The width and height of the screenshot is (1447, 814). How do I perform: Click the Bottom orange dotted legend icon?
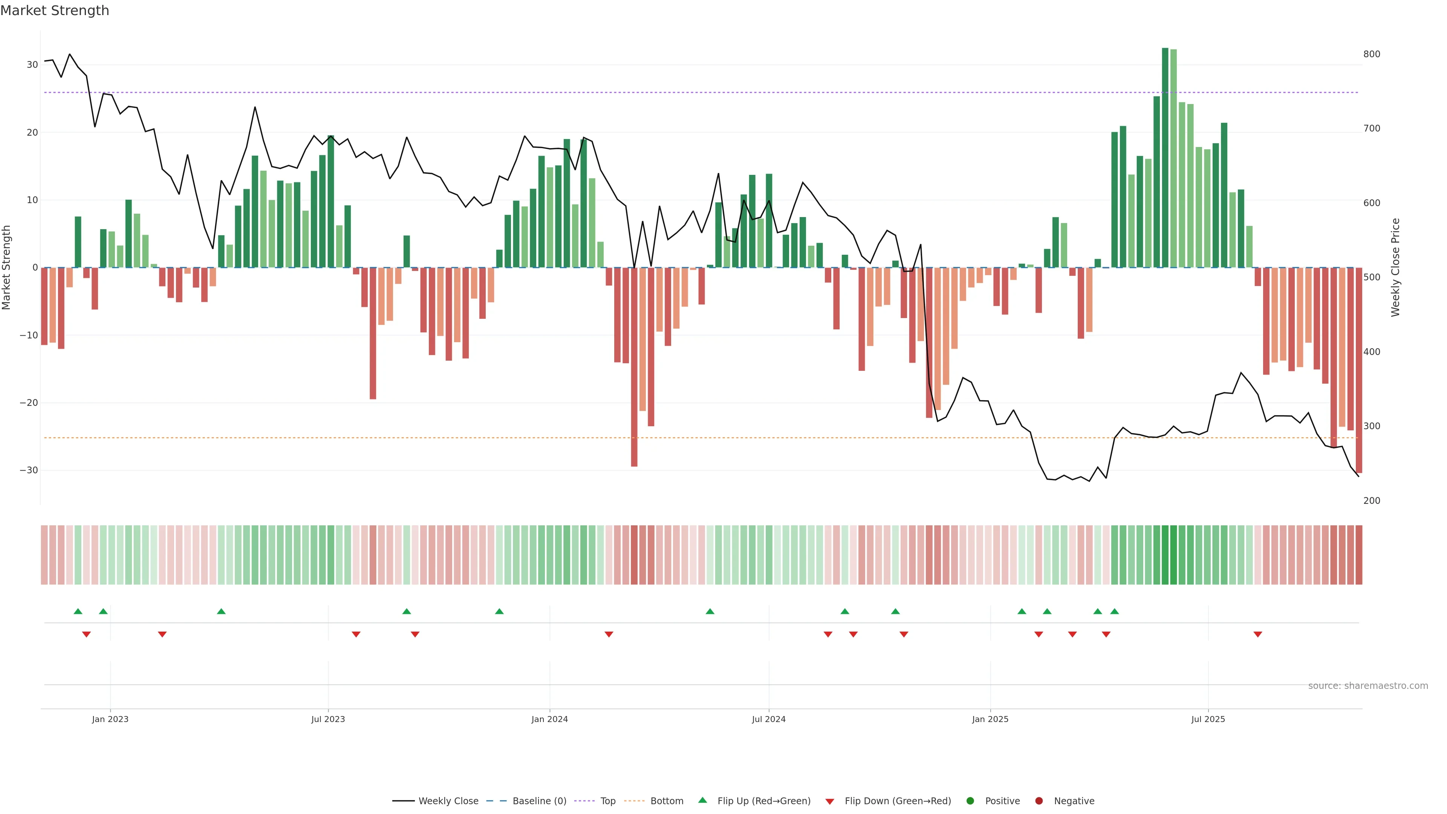click(634, 800)
